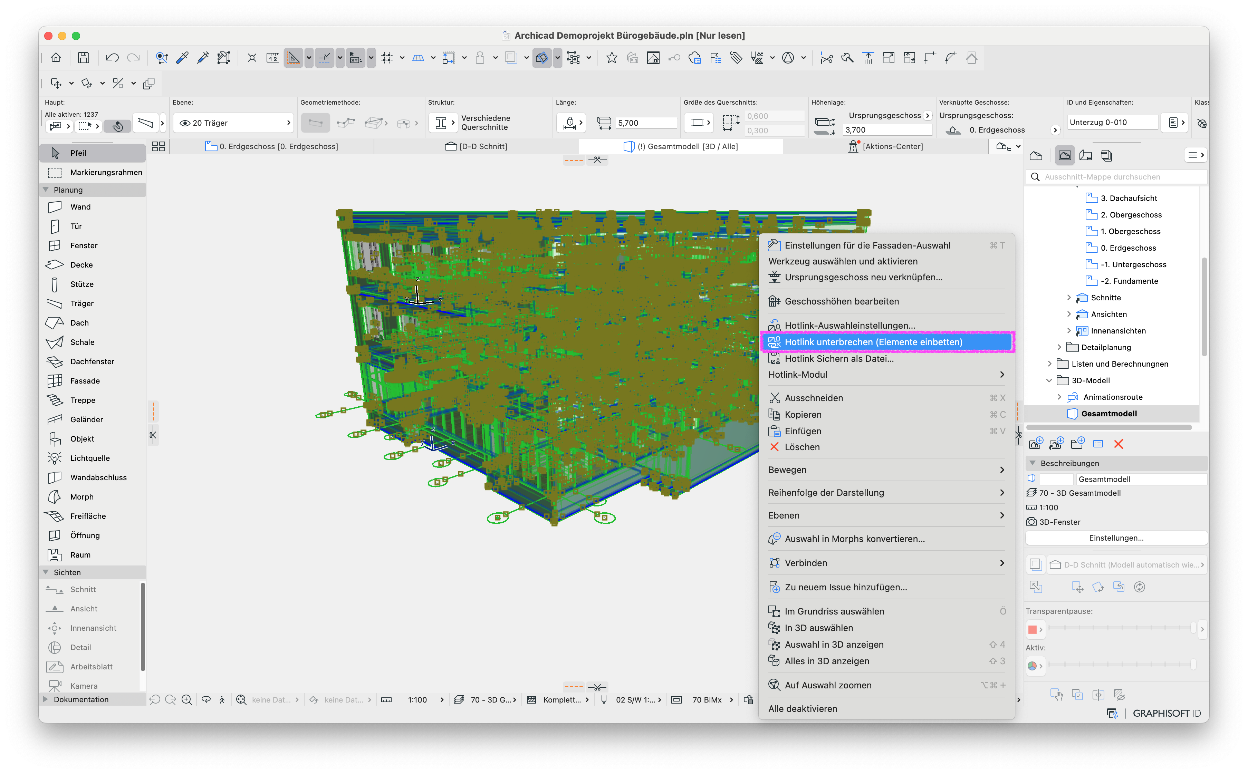Image resolution: width=1248 pixels, height=774 pixels.
Task: Click the home icon in toolbar
Action: pyautogui.click(x=56, y=58)
